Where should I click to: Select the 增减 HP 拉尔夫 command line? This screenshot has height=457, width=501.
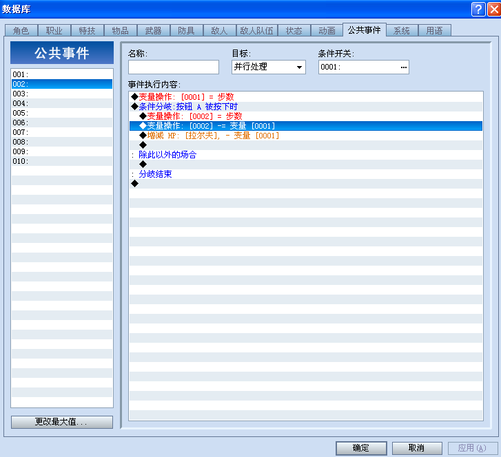306,136
